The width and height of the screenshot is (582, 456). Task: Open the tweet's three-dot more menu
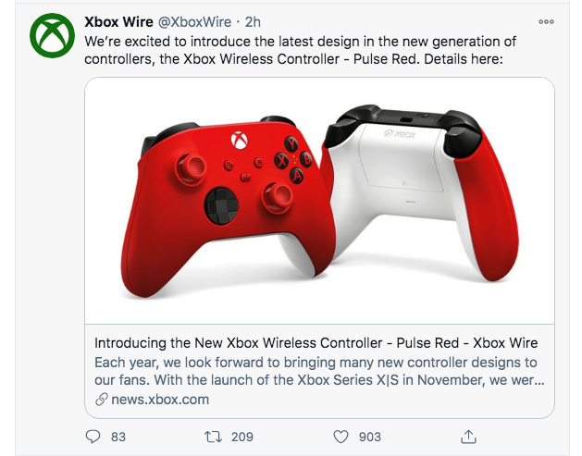[x=546, y=22]
